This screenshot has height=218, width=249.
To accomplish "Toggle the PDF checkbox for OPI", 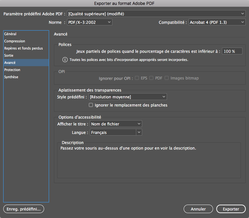I will click(x=152, y=78).
